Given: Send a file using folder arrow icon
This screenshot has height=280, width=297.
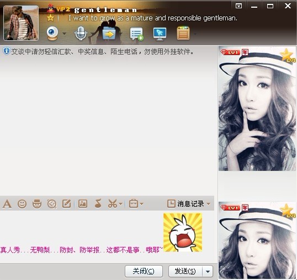Looking at the screenshot, I should tap(109, 34).
